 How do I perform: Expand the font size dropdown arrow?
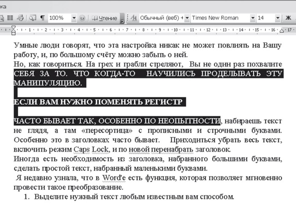(278, 18)
